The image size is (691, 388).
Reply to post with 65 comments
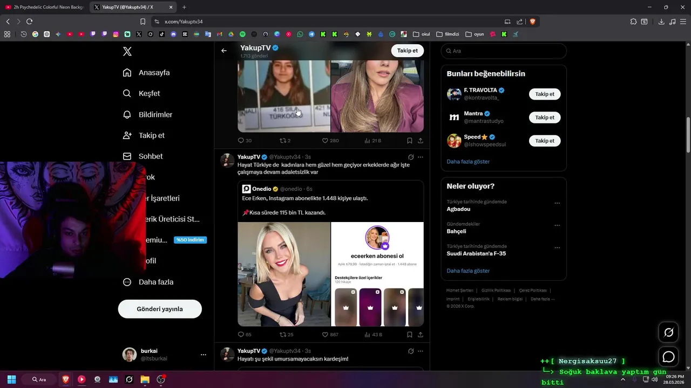click(245, 335)
